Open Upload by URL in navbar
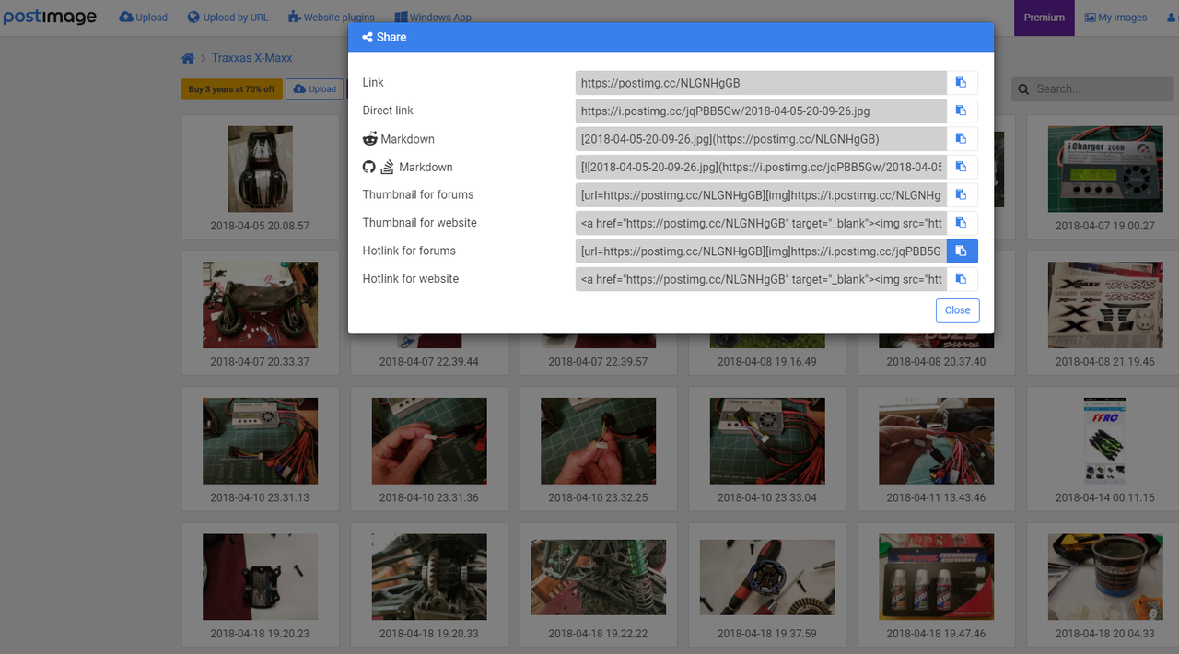Image resolution: width=1179 pixels, height=654 pixels. (228, 18)
